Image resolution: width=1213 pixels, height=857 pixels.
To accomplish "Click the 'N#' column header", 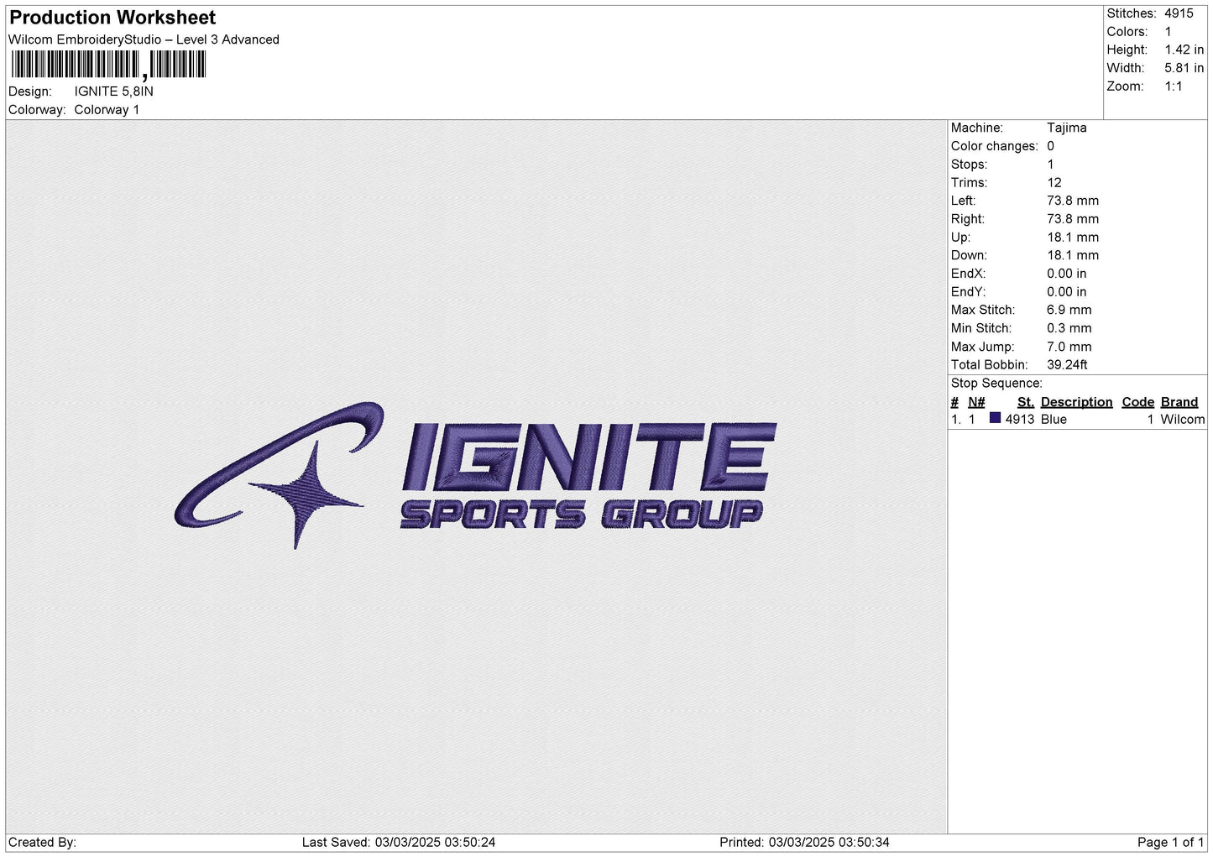I will (976, 402).
